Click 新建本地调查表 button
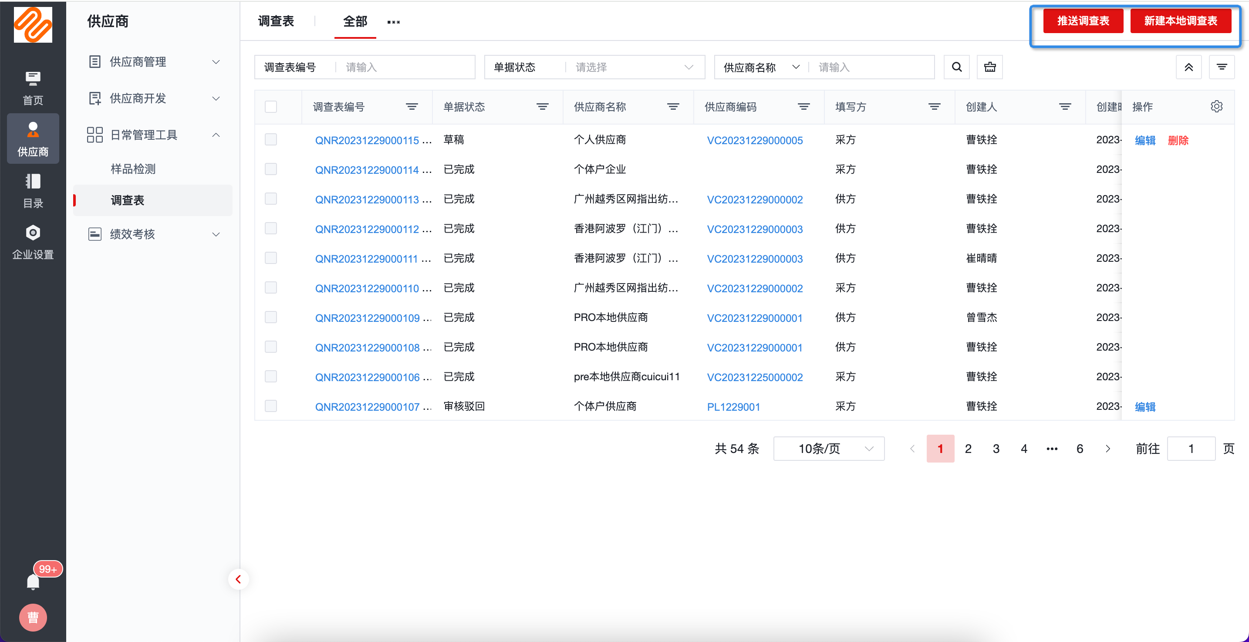Viewport: 1249px width, 642px height. tap(1181, 21)
